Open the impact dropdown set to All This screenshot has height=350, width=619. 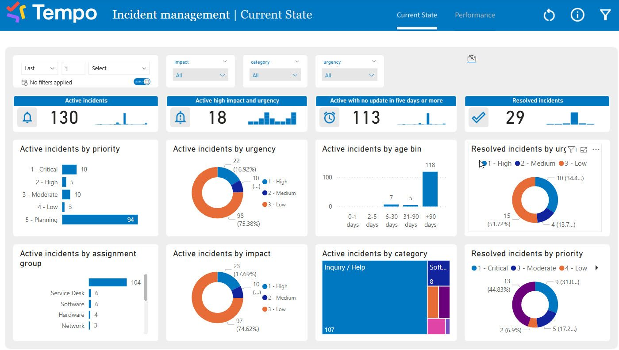tap(200, 75)
